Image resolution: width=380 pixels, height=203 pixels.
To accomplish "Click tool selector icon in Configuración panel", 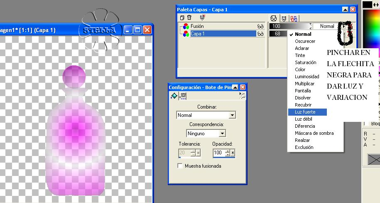I will [x=243, y=96].
